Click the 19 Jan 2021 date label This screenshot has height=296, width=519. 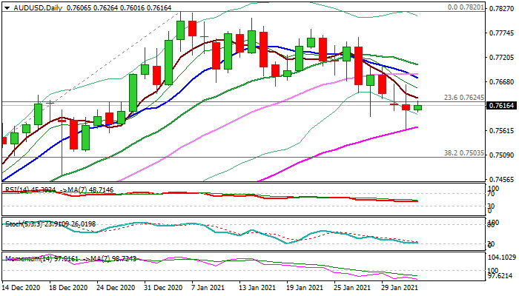pyautogui.click(x=304, y=288)
